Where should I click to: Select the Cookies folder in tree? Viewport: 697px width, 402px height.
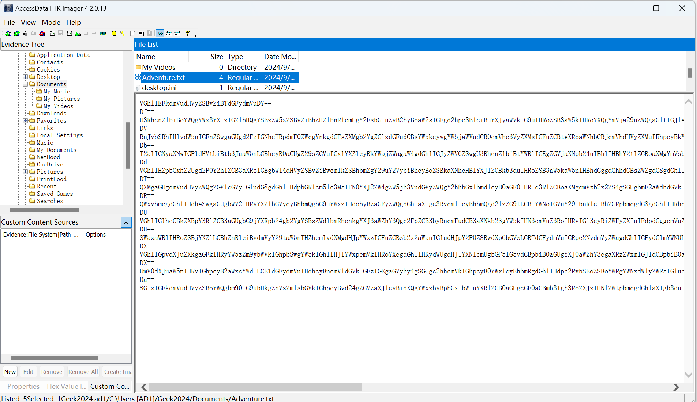(x=48, y=69)
